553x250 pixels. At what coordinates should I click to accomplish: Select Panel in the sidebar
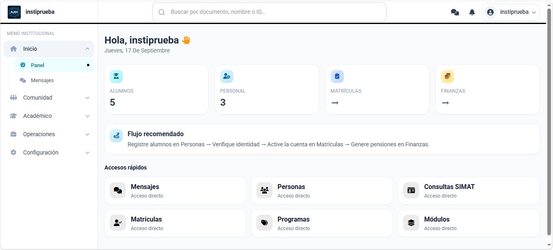54,65
